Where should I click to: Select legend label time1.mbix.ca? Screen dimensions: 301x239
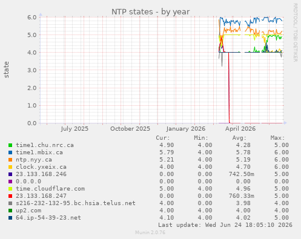[39, 152]
